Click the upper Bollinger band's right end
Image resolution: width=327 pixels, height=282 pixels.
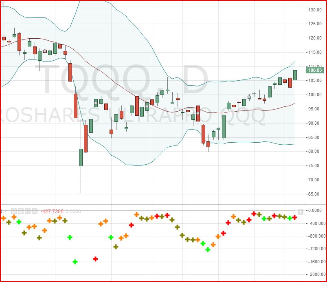(294, 62)
